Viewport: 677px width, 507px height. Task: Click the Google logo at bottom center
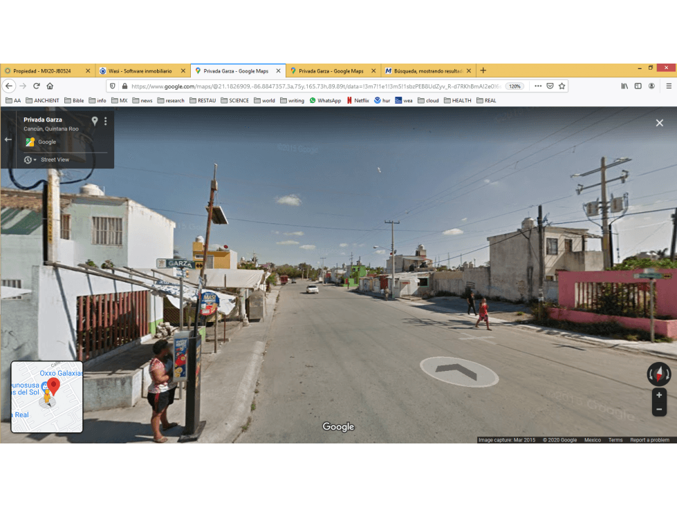point(338,426)
